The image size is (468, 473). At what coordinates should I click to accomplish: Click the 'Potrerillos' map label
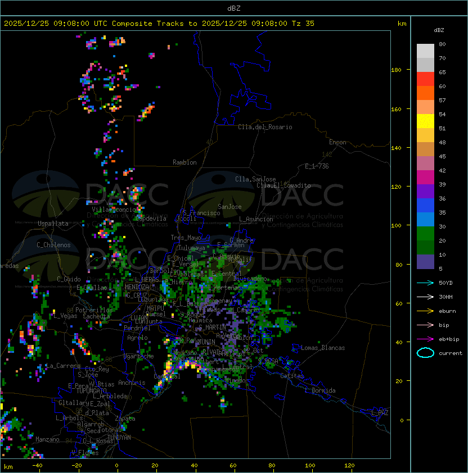point(94,310)
